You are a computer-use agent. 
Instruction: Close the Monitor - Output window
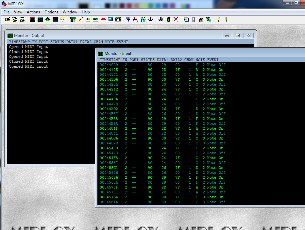[248, 35]
